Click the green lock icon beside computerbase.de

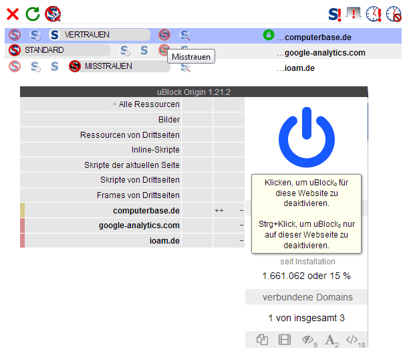[269, 35]
